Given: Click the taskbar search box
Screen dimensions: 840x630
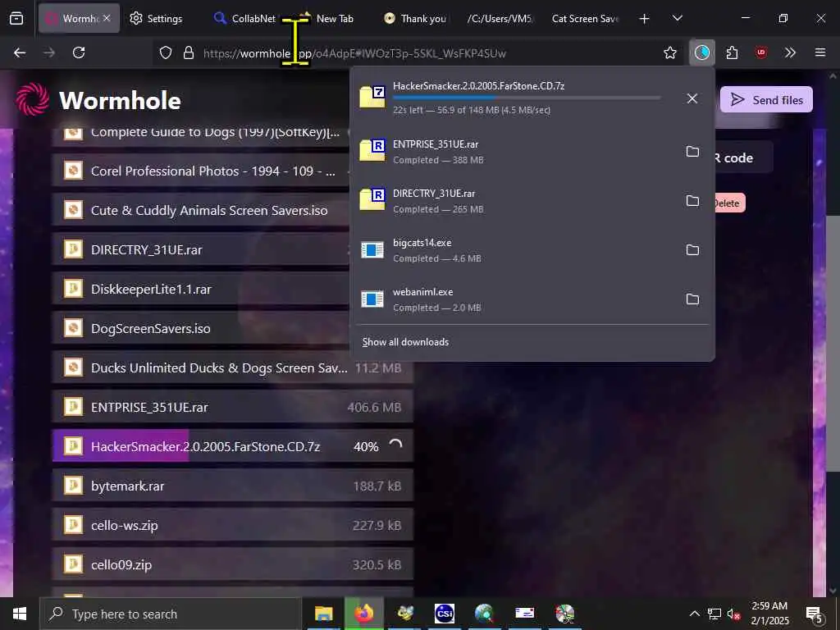Looking at the screenshot, I should coord(171,614).
